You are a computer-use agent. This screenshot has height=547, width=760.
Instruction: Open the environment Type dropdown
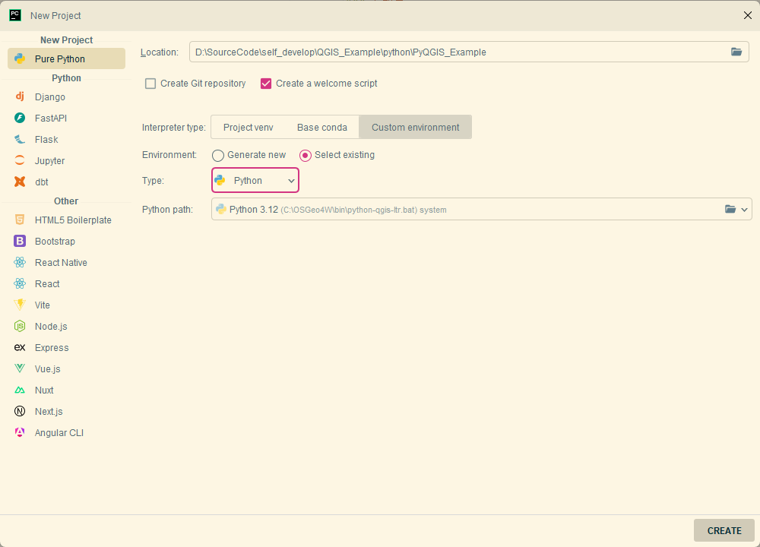pyautogui.click(x=255, y=180)
